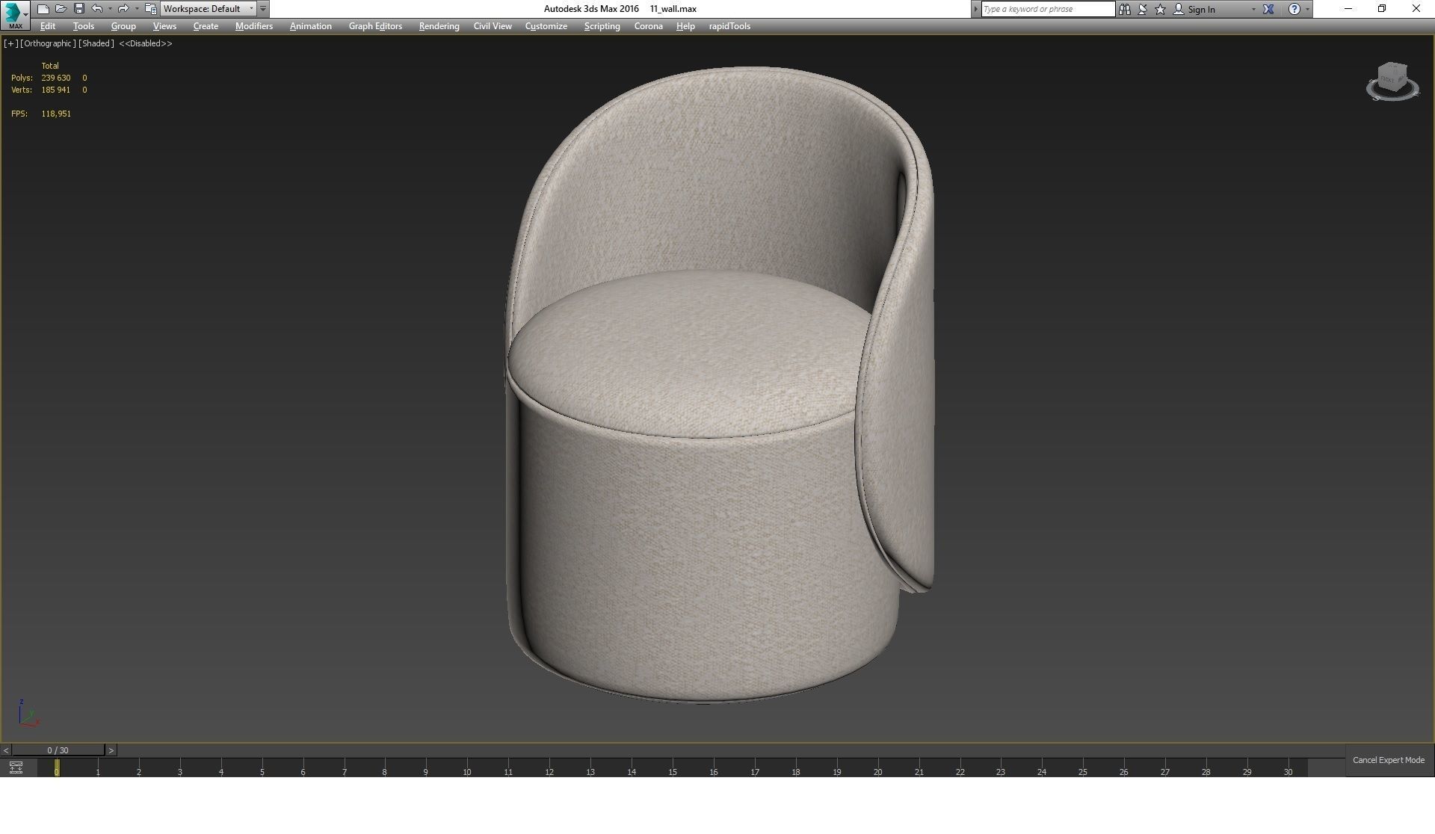This screenshot has height=834, width=1435.
Task: Open an existing file
Action: [61, 9]
